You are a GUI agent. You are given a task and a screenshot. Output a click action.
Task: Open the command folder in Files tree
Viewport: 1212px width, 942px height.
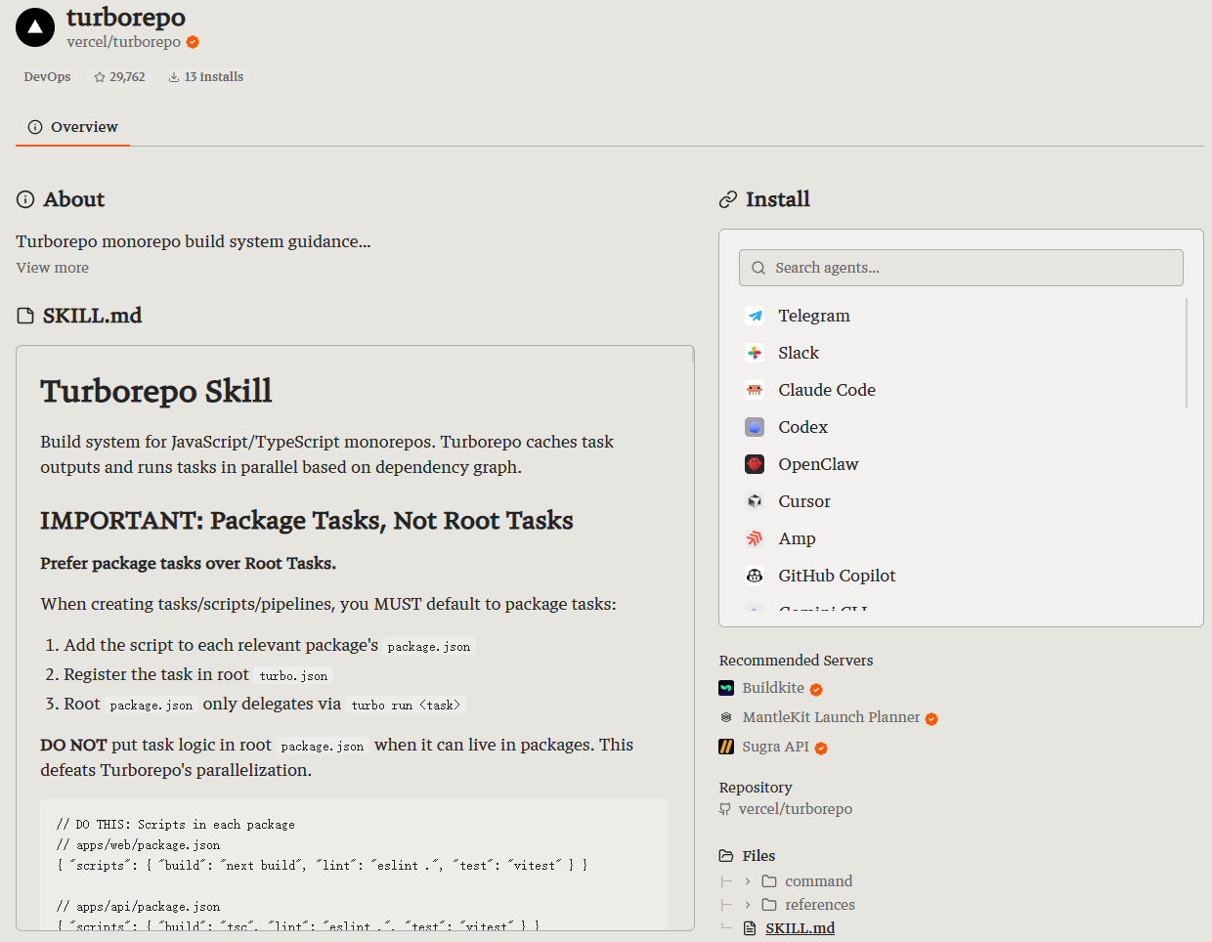tap(818, 881)
